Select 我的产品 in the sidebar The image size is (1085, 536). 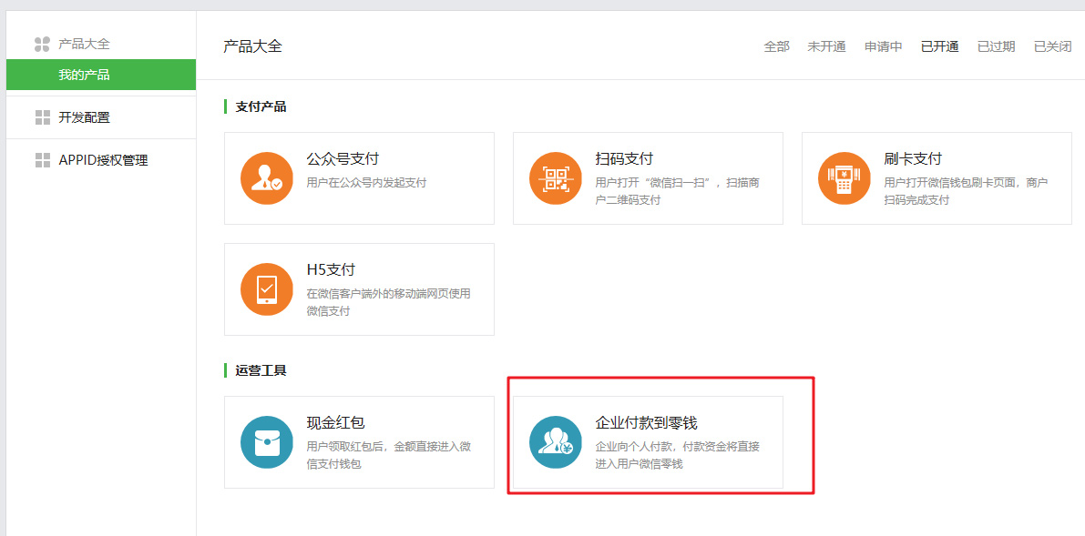pos(84,75)
